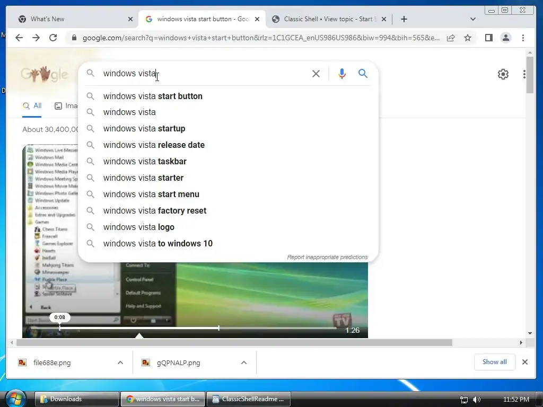Clear the search box with X
Image resolution: width=543 pixels, height=407 pixels.
point(316,74)
